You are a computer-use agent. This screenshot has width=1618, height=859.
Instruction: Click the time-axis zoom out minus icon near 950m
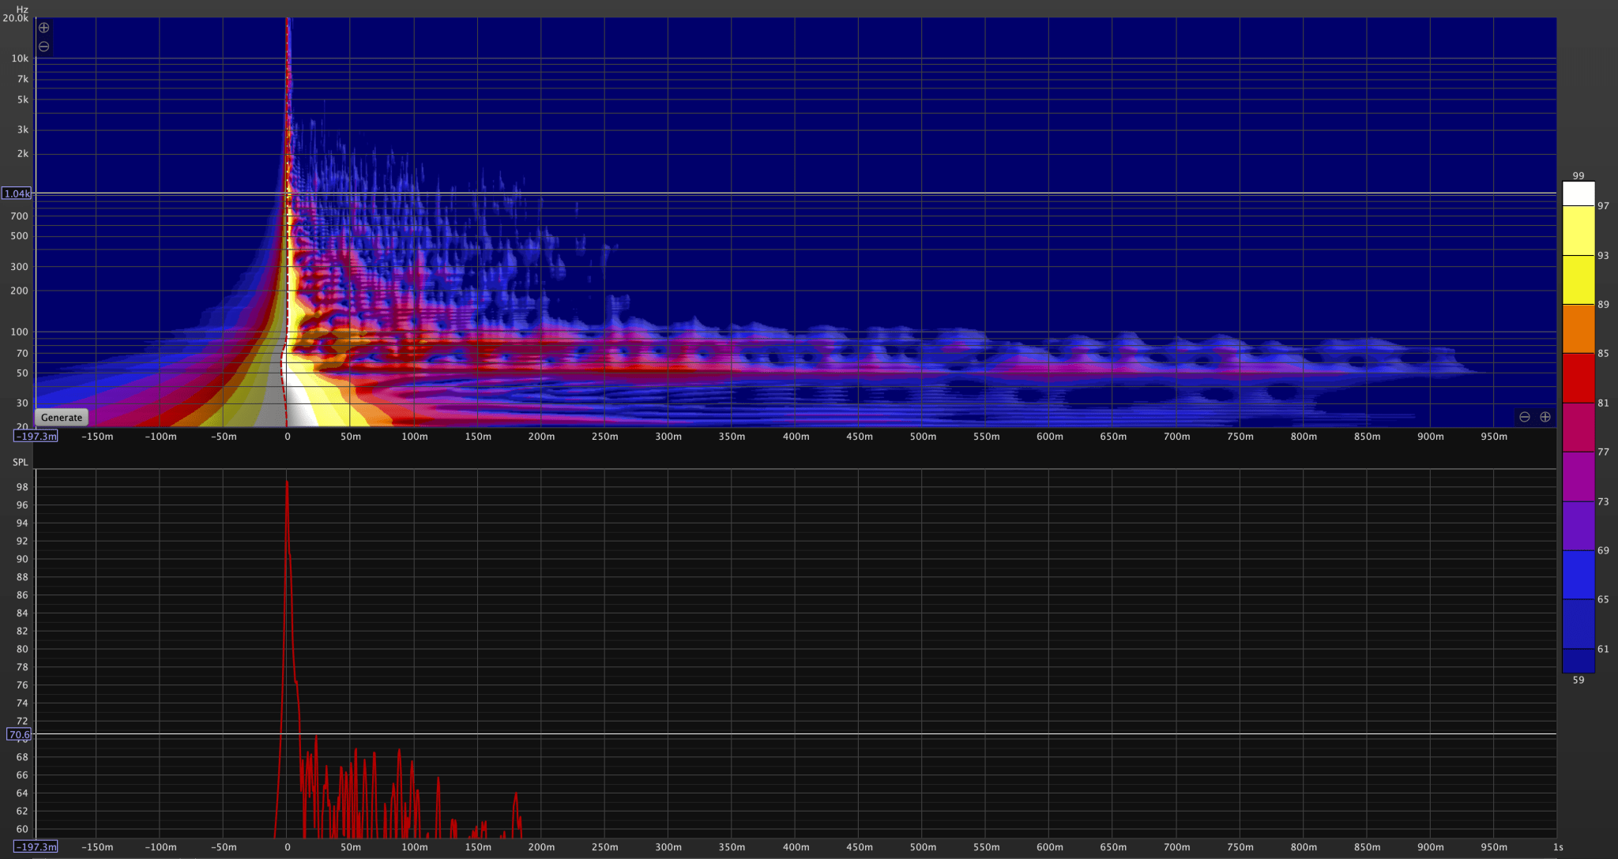pos(1525,417)
